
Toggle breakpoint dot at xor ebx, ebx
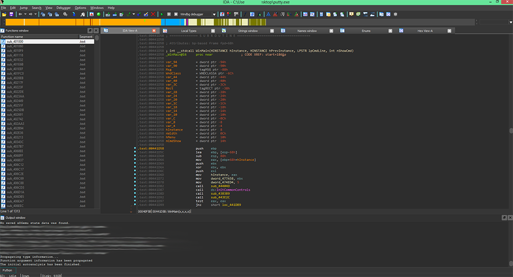(x=134, y=167)
